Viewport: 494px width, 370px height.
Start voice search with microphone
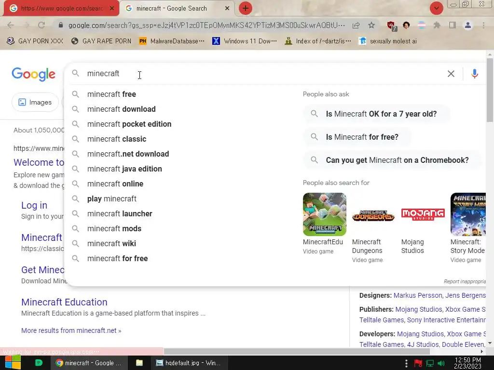pos(475,74)
